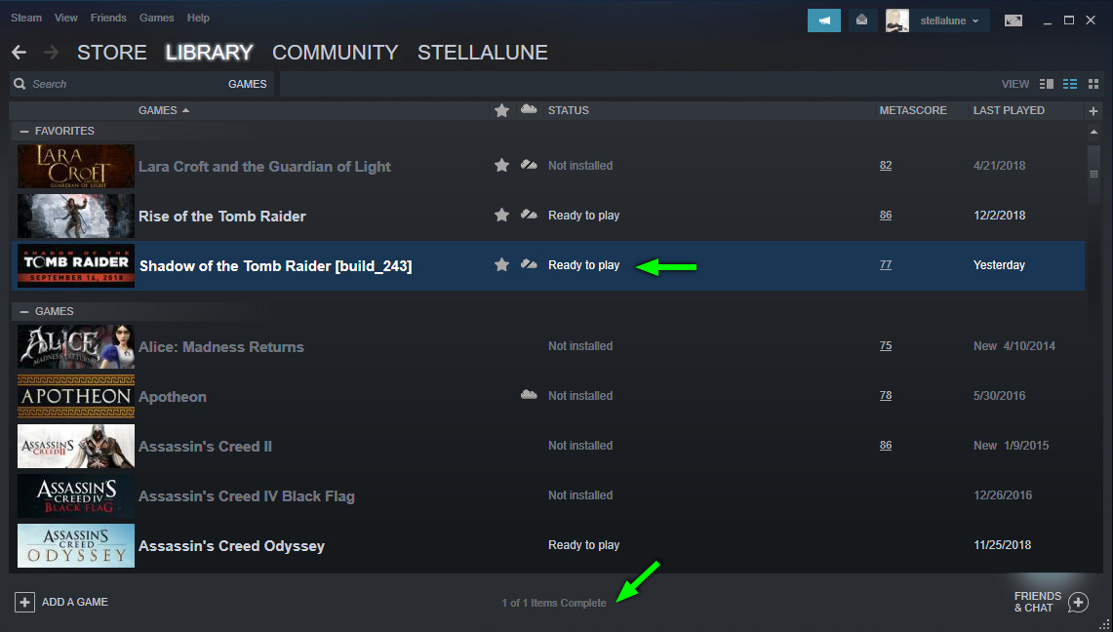Open the announcements megaphone icon

(x=823, y=20)
